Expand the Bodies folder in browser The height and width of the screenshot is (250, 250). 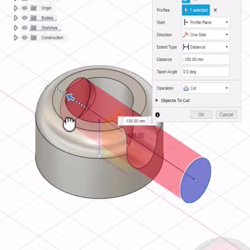click(16, 18)
